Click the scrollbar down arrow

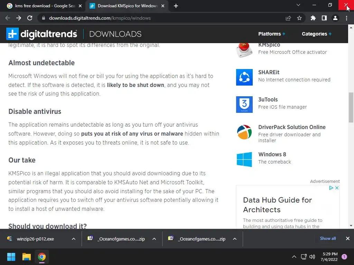click(x=351, y=226)
